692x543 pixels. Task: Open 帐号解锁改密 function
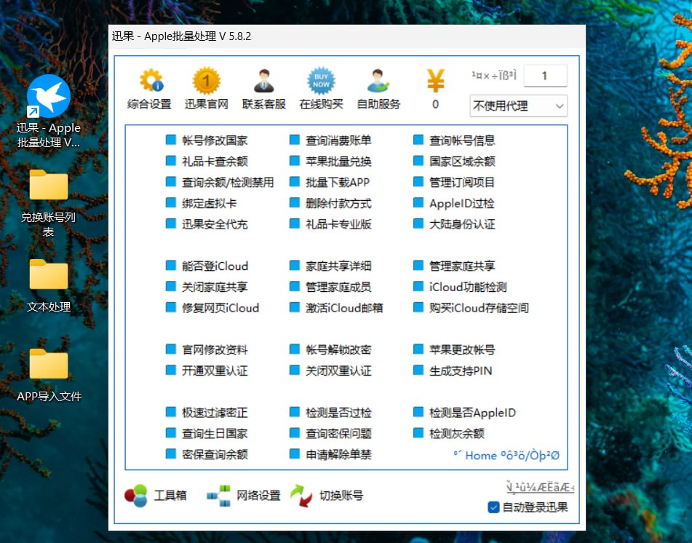[x=338, y=349]
